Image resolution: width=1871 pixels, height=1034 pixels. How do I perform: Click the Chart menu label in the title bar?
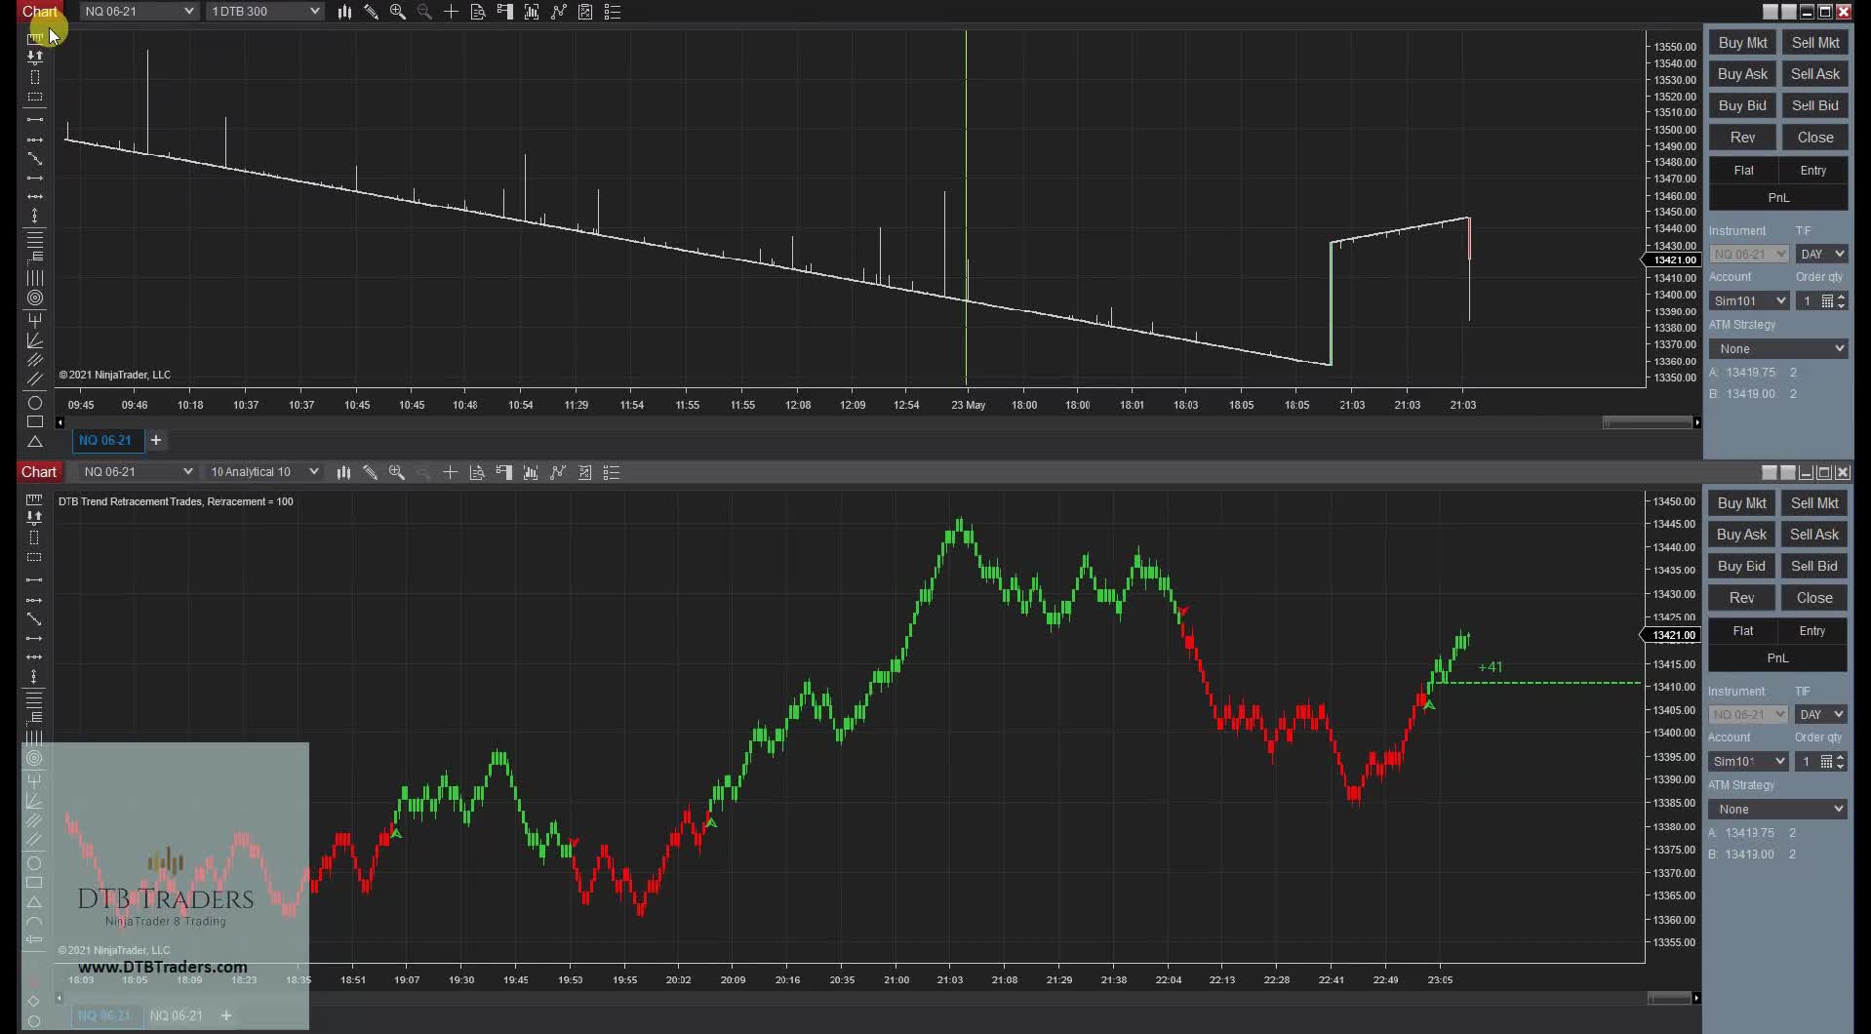pyautogui.click(x=39, y=12)
